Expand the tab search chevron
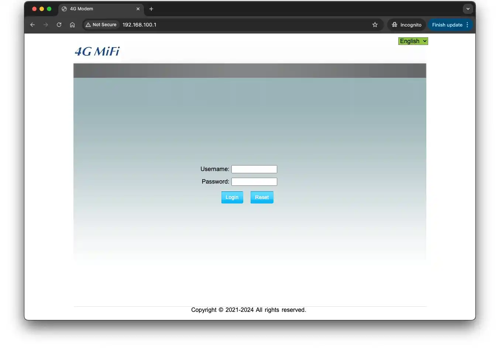502x348 pixels. click(x=468, y=9)
